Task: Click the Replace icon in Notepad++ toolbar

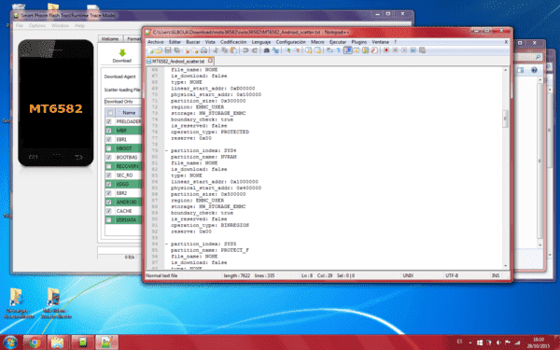Action: 275,50
